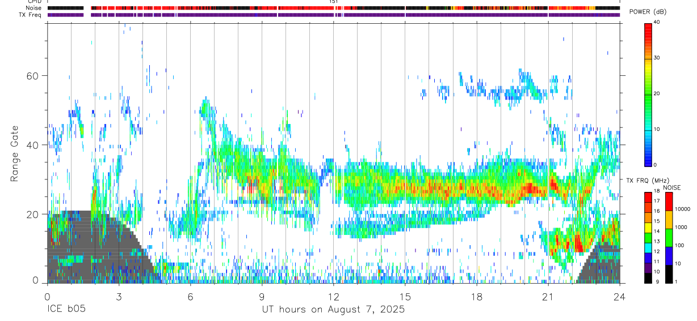Click the 10000 noise legend value
The image size is (697, 321).
682,209
